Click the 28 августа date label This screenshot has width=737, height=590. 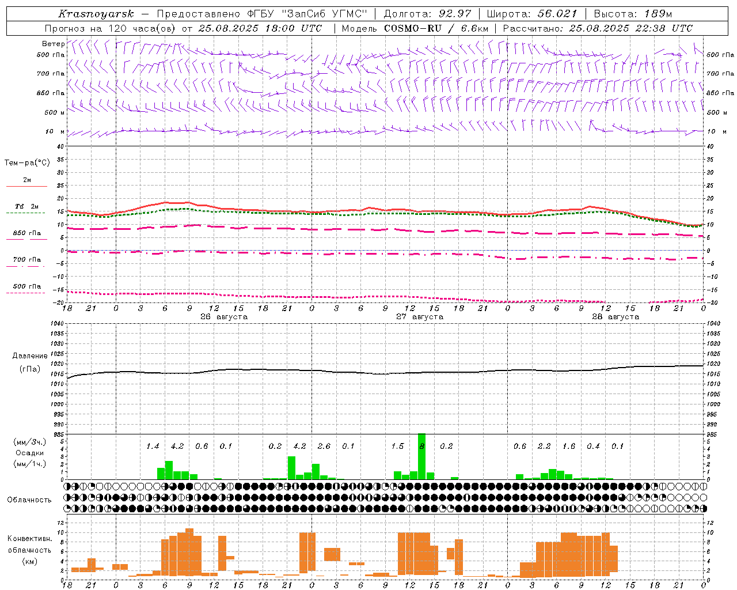tap(616, 317)
